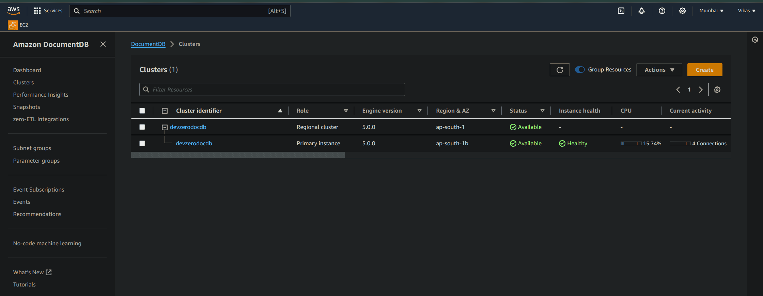Click the 4 Connections activity bar
763x296 pixels.
[x=680, y=143]
